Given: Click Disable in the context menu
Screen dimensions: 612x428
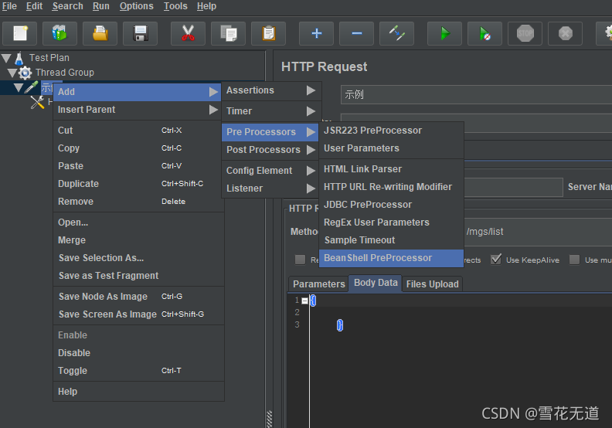Looking at the screenshot, I should pos(137,353).
